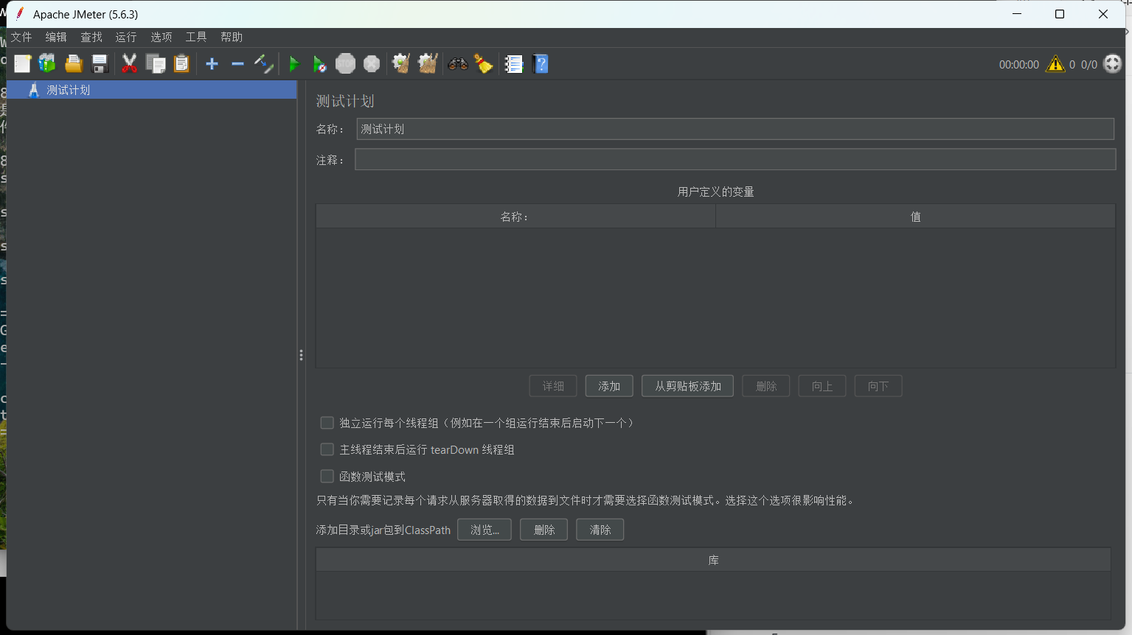Open the 选项 menu

point(162,37)
